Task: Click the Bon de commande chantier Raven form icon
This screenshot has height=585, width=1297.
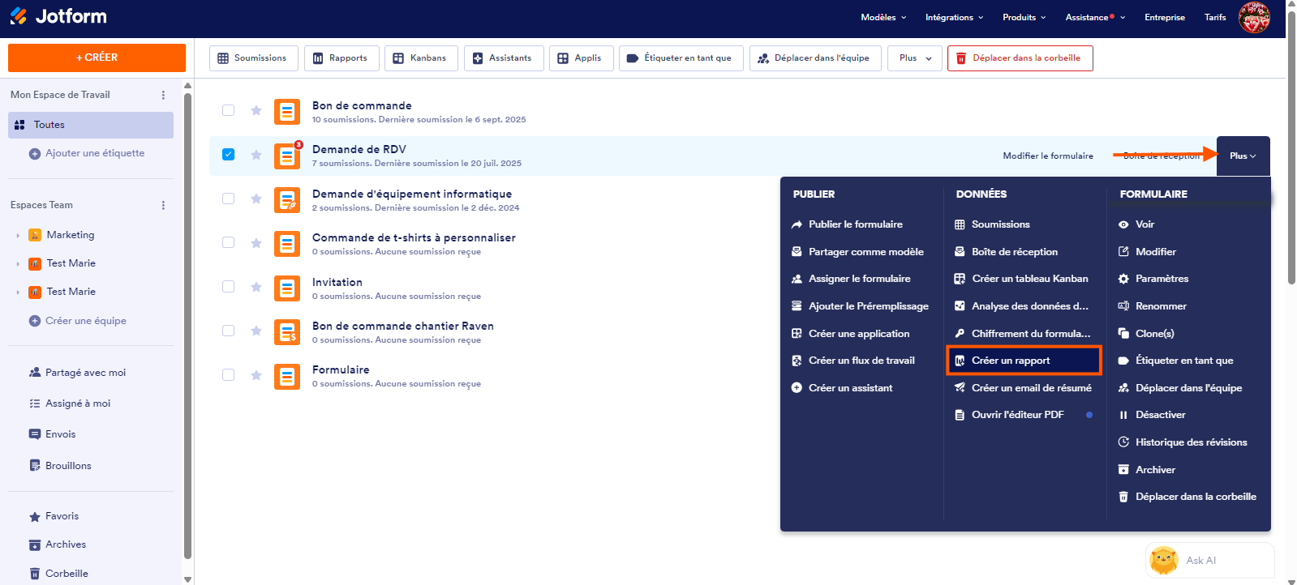Action: (x=287, y=331)
